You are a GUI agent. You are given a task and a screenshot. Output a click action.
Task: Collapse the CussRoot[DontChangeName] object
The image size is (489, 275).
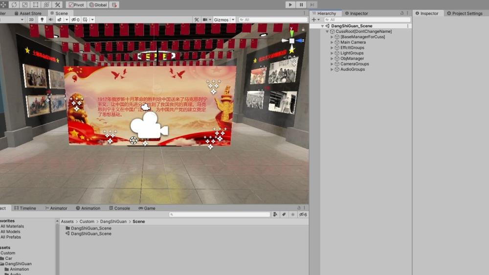[x=327, y=31]
